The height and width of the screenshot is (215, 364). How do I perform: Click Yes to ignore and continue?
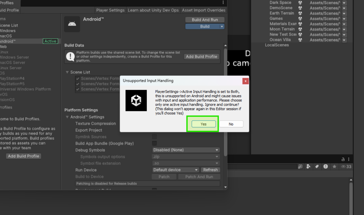203,124
